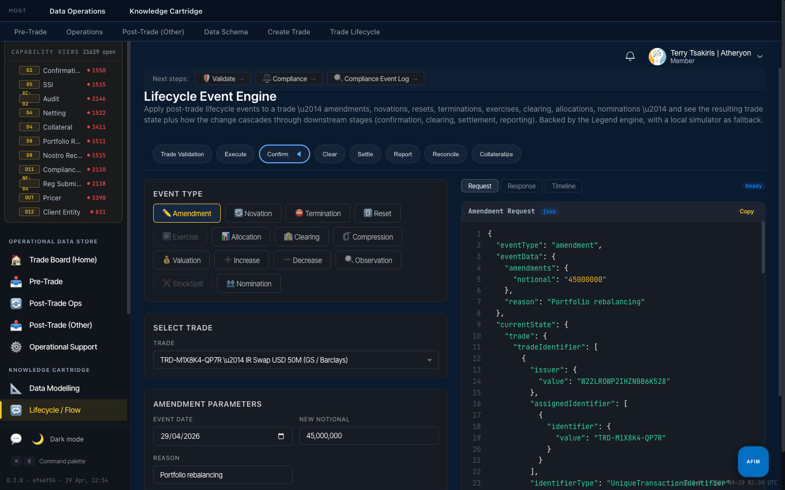Open the Collateral capability view
Screen dimensions: 785x490
click(x=63, y=127)
